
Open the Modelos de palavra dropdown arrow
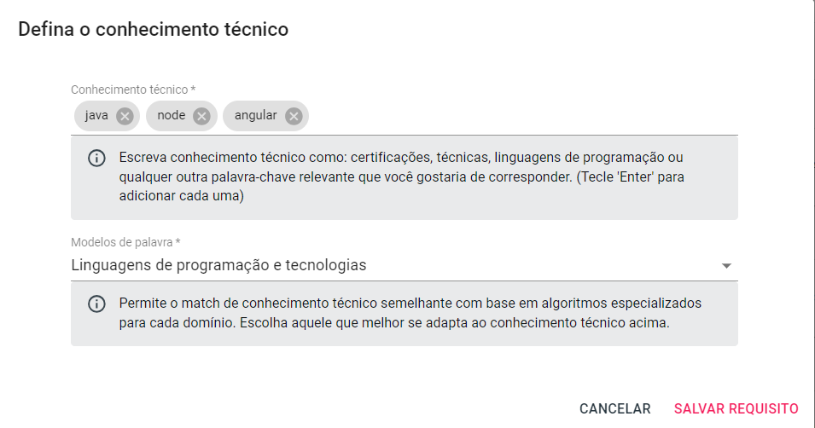click(726, 266)
